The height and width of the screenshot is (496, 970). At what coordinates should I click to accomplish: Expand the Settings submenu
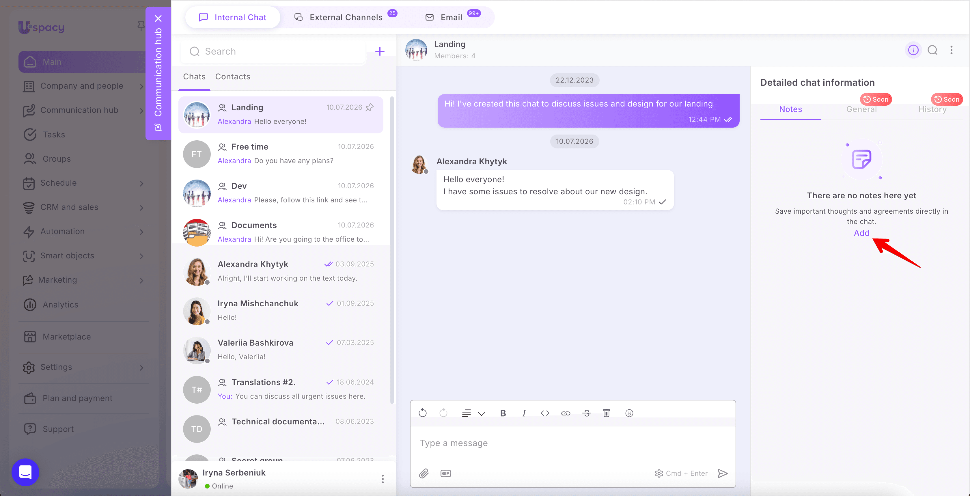141,368
